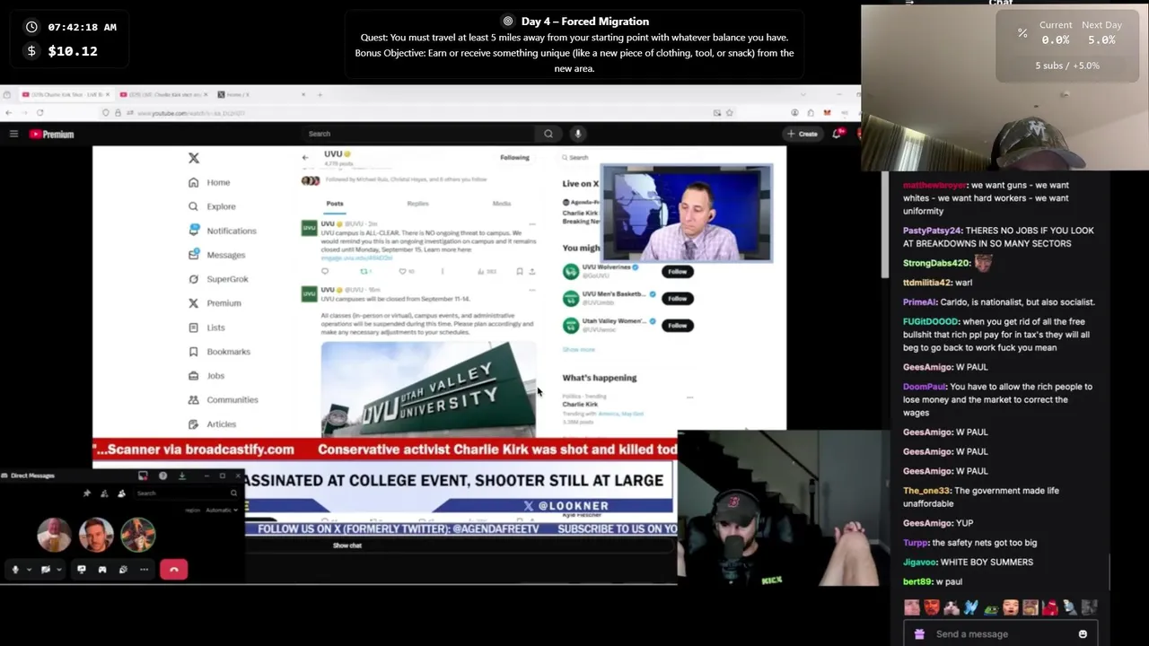The height and width of the screenshot is (646, 1149).
Task: Open emoji picker in chat input
Action: [x=1083, y=633]
